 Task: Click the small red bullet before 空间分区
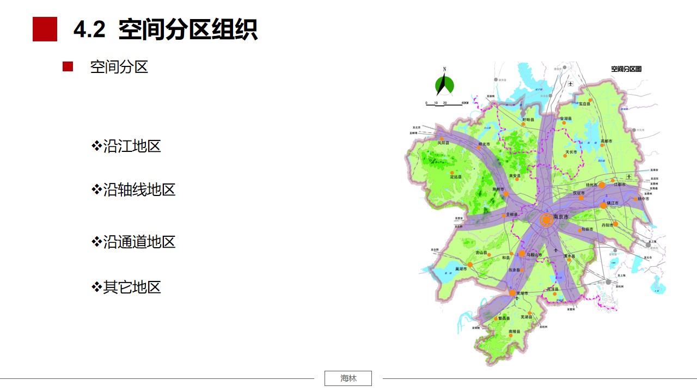click(x=68, y=67)
